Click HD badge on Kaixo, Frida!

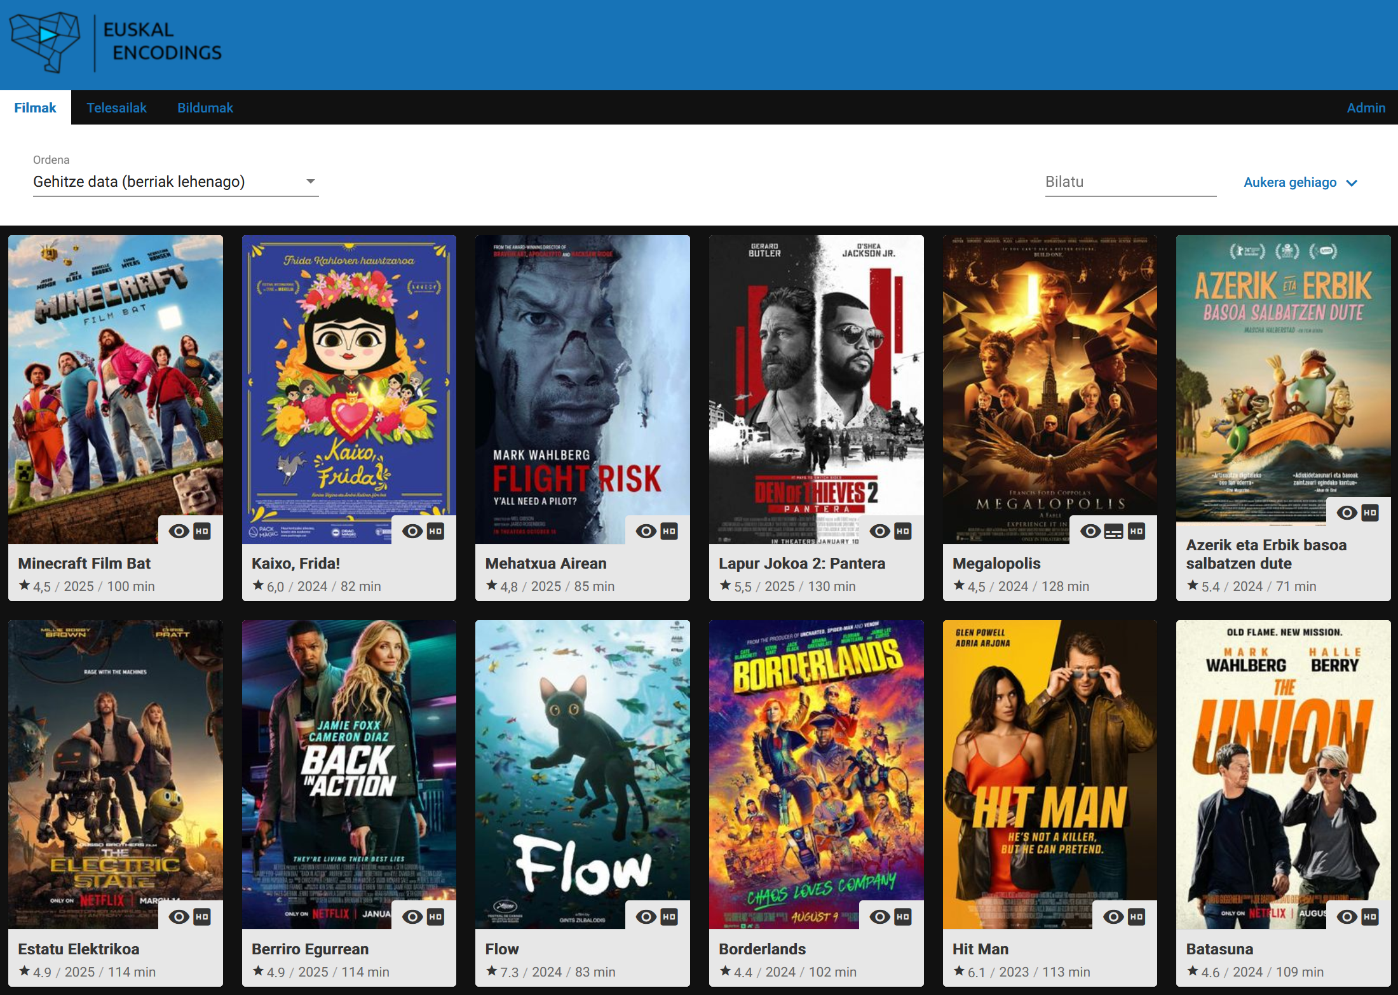click(x=435, y=531)
